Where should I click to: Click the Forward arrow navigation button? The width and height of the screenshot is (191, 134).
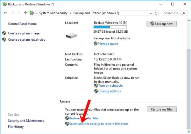(13, 13)
